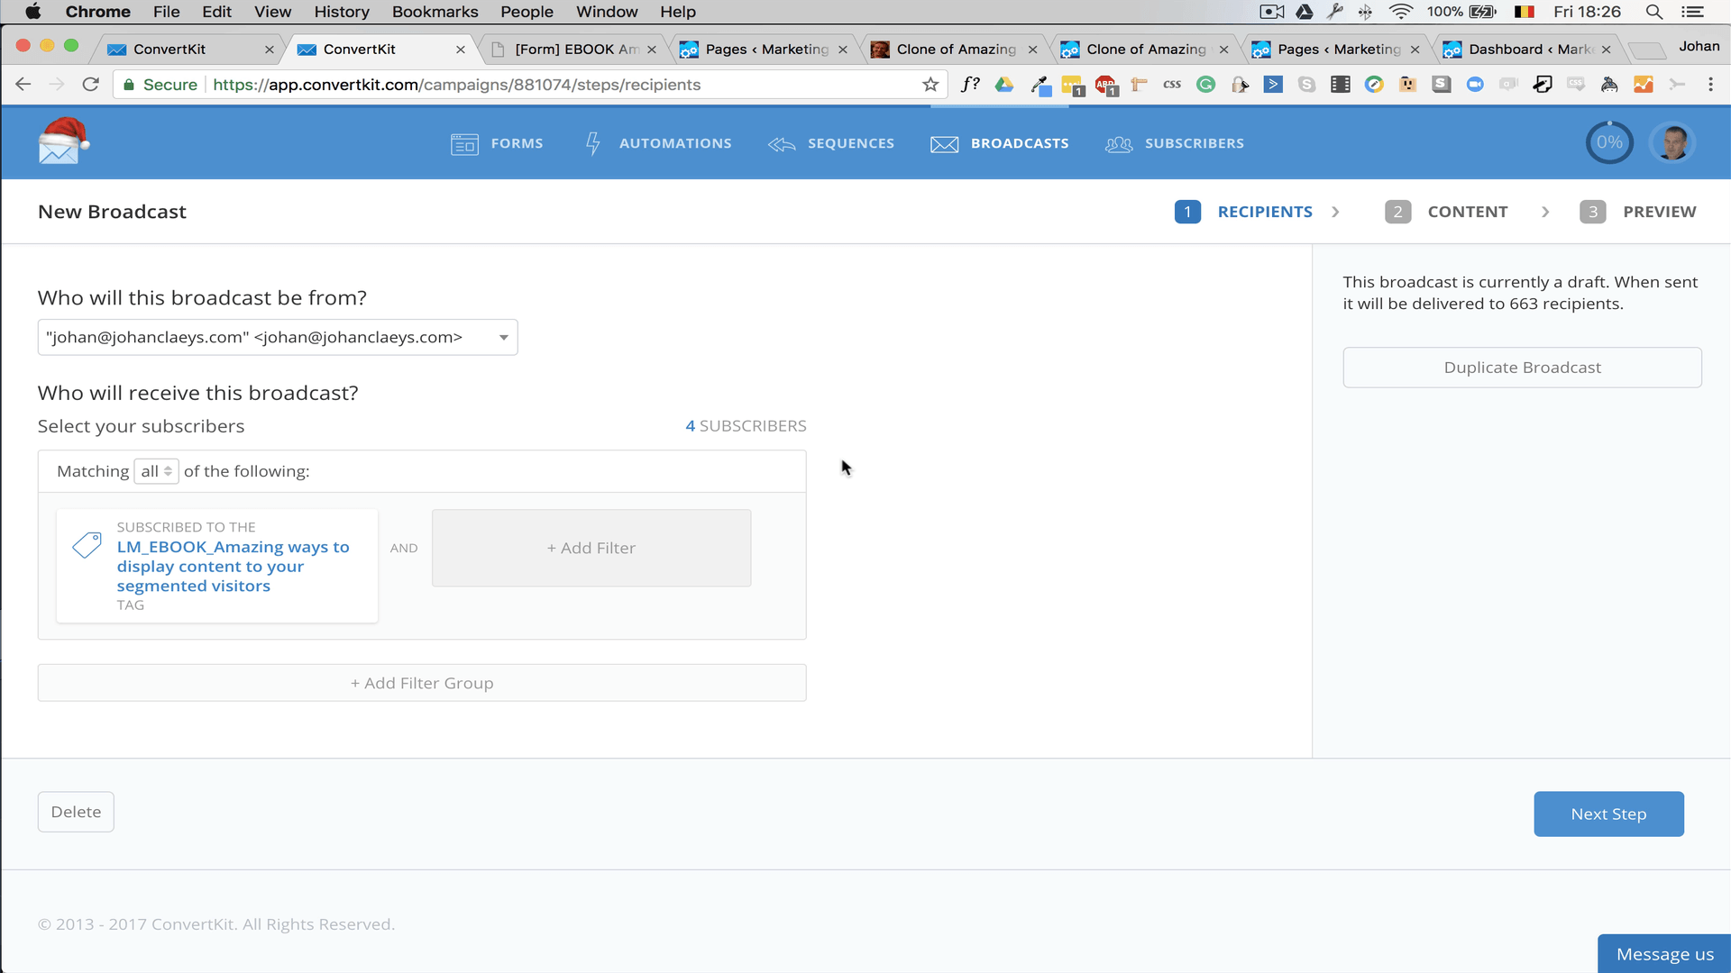Viewport: 1731px width, 973px height.
Task: Click the Add Filter plus button
Action: [x=592, y=548]
